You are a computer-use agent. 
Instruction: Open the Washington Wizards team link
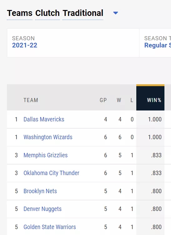[48, 137]
